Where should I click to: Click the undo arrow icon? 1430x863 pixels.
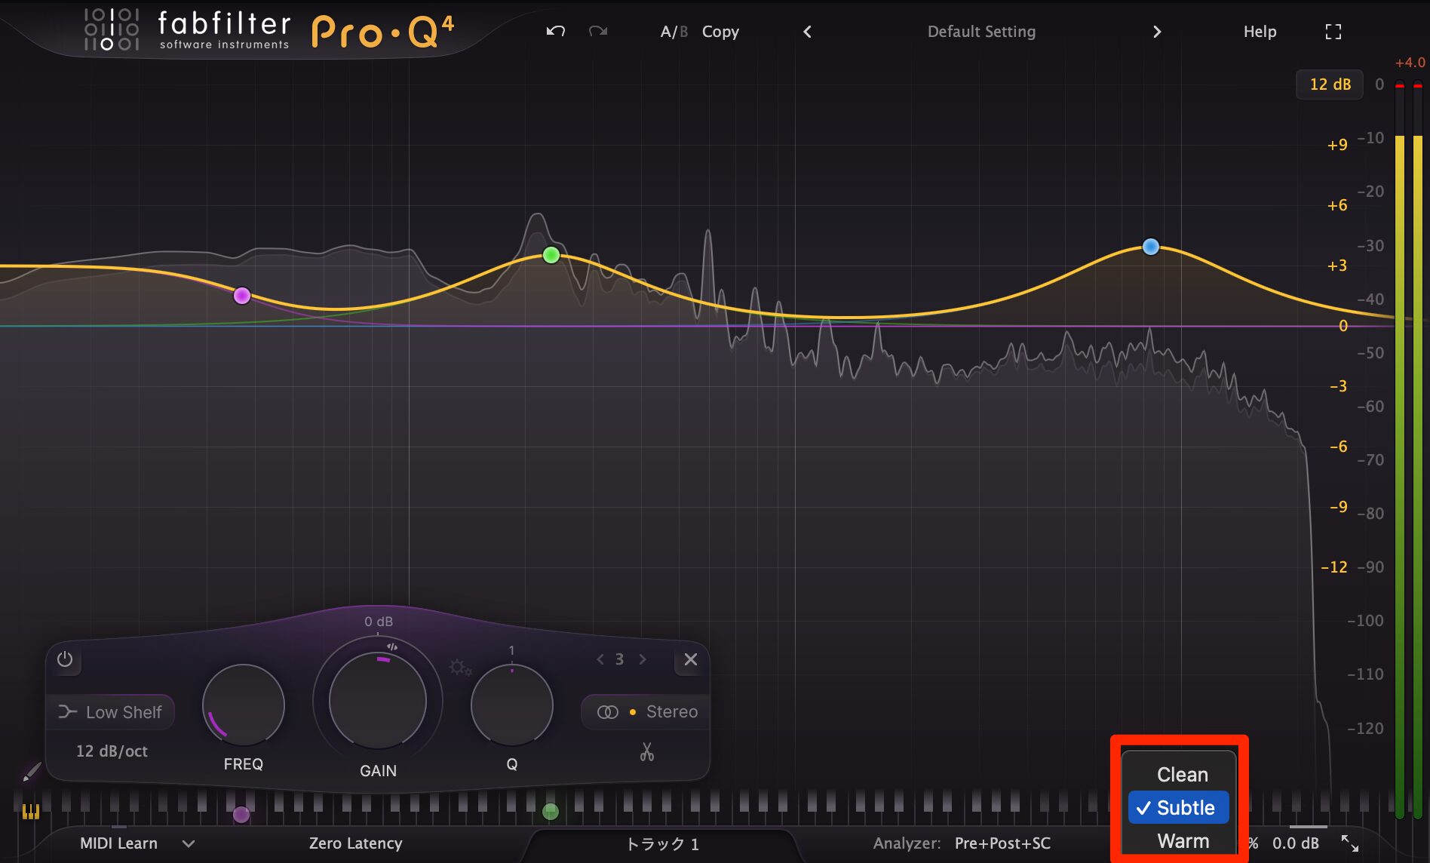pos(556,31)
